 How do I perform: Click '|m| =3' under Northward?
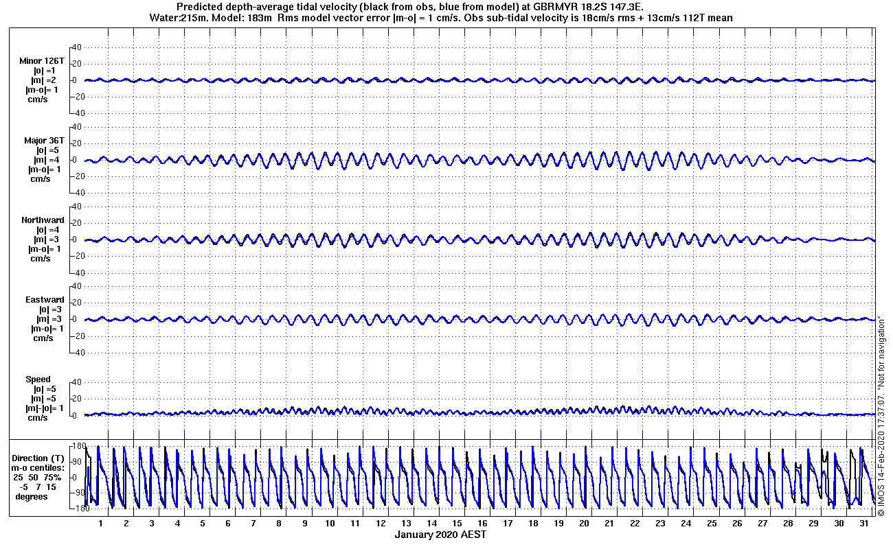(x=47, y=240)
